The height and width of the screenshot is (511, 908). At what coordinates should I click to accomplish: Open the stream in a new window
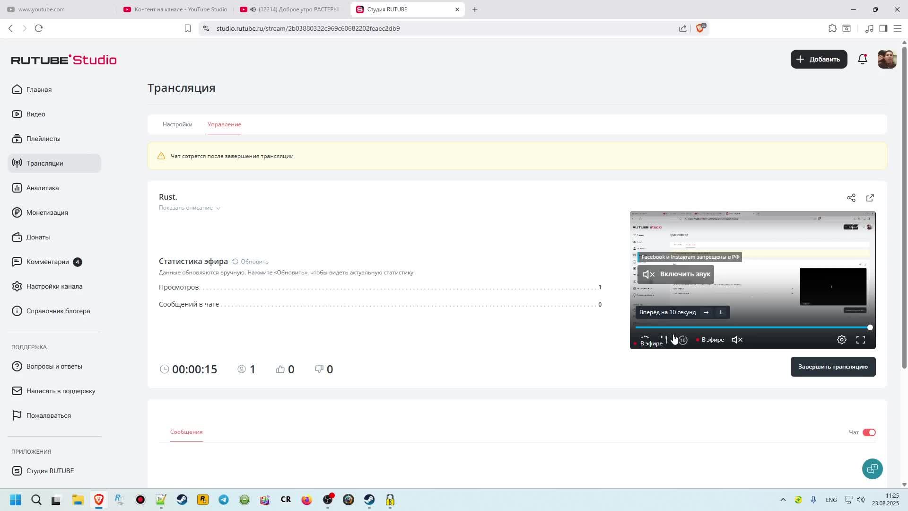pos(870,198)
